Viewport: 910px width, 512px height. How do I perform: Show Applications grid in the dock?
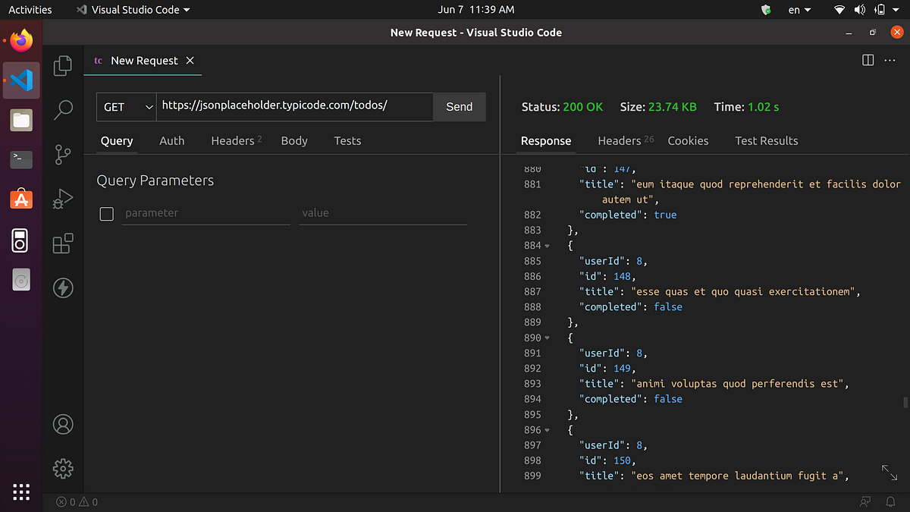tap(21, 491)
